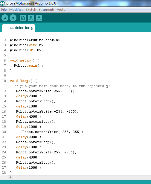Select the provaMotori.ino tab
Image resolution: width=151 pixels, height=184 pixels.
pos(19,28)
